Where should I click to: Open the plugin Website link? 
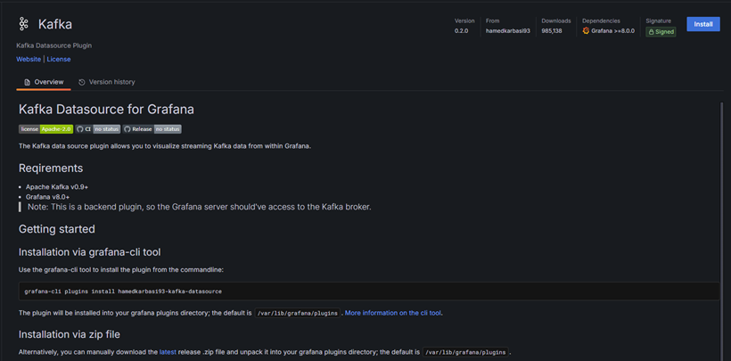29,59
